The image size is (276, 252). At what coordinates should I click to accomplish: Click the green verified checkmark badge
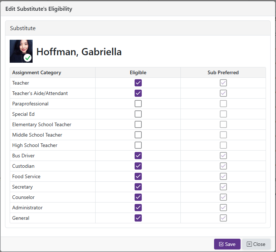(x=28, y=58)
